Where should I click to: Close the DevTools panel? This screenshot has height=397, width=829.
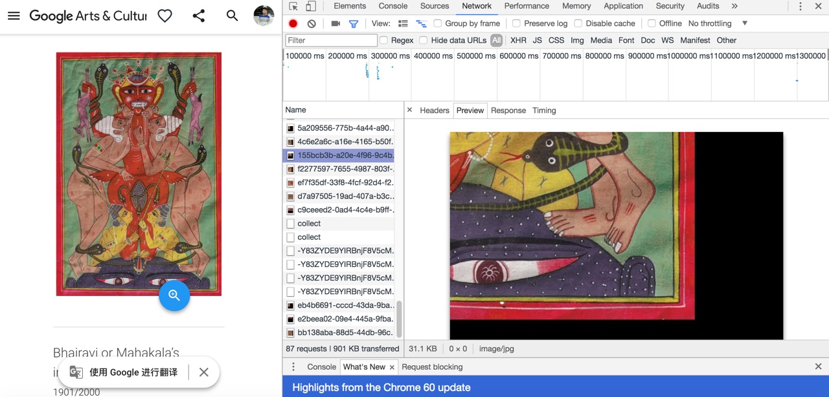(x=818, y=6)
